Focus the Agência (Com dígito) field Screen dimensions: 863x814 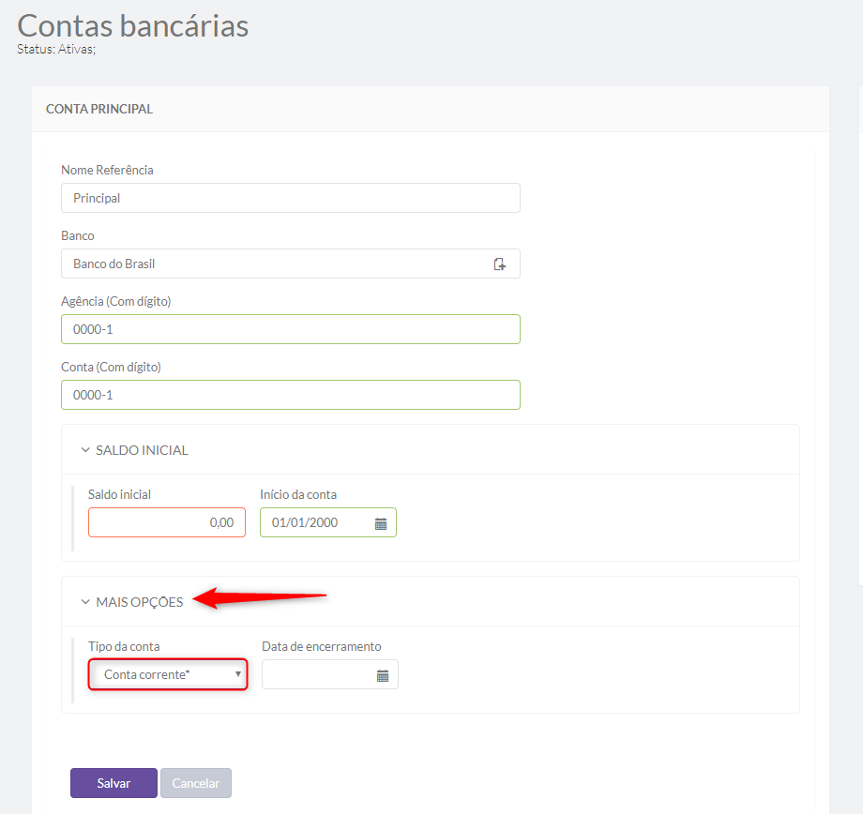pos(291,329)
